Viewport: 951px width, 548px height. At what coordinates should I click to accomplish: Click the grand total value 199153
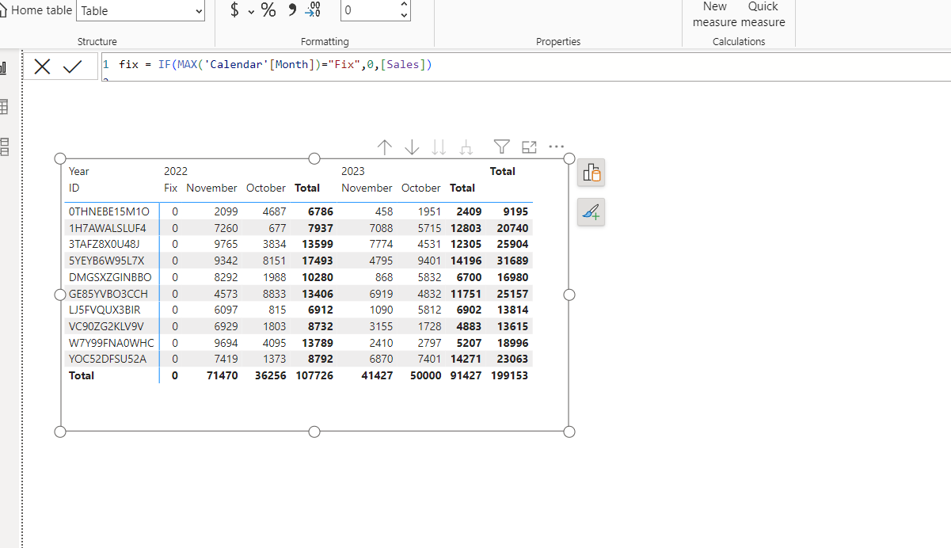click(x=509, y=375)
